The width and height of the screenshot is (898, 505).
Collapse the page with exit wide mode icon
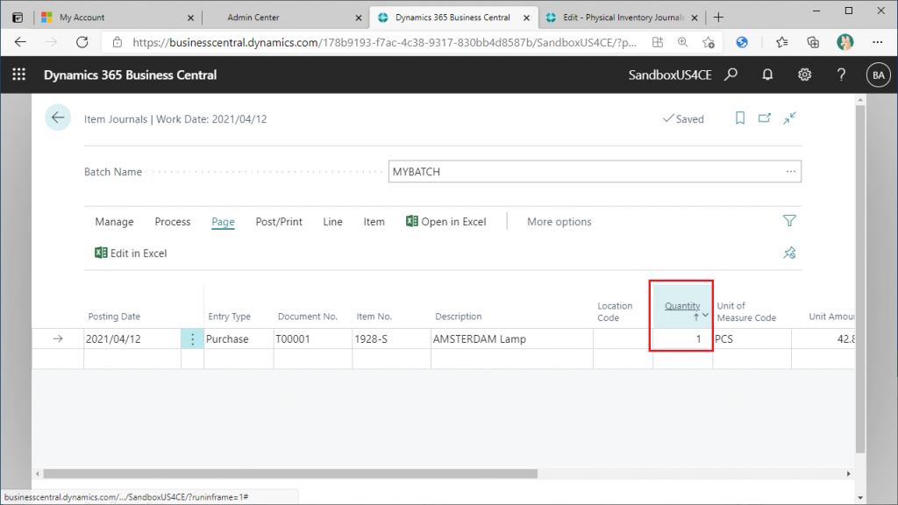[790, 118]
